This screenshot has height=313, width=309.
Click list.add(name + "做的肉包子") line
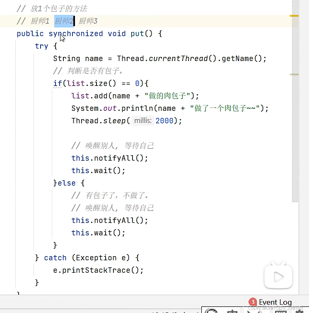[x=135, y=96]
